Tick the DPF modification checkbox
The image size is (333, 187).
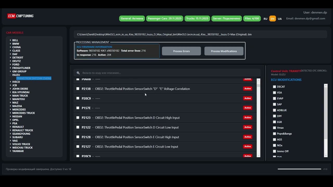click(x=274, y=116)
